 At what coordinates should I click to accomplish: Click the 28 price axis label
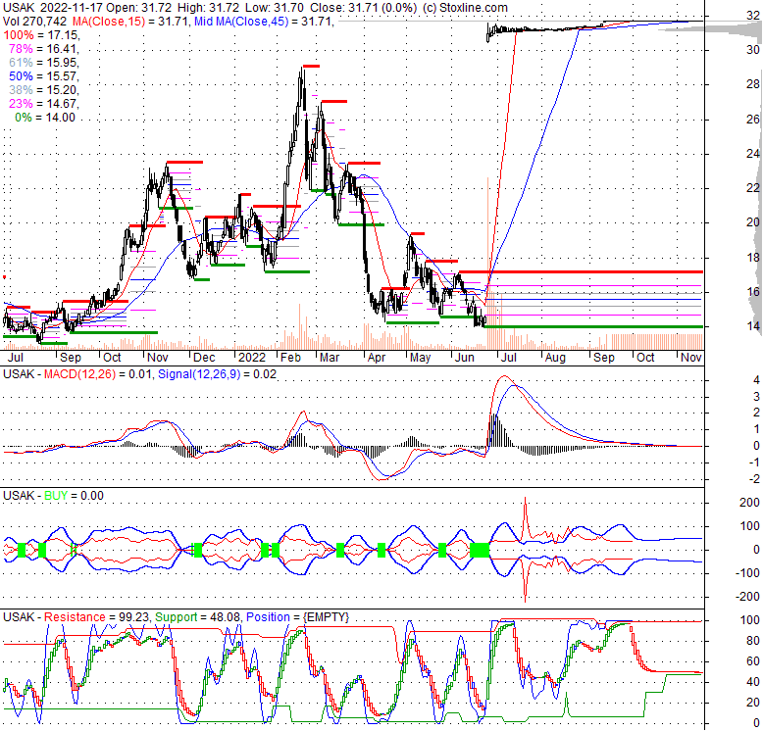click(x=753, y=84)
